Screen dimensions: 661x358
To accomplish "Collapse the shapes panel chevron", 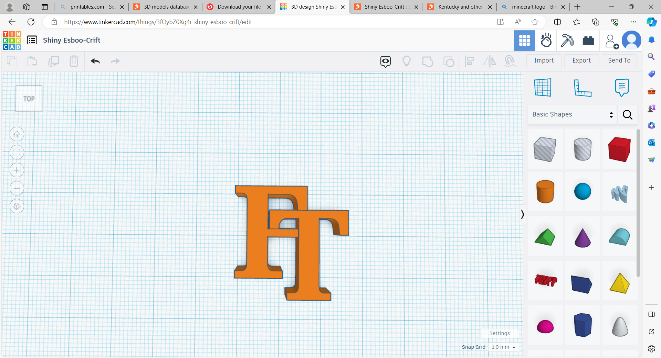I will (x=522, y=214).
